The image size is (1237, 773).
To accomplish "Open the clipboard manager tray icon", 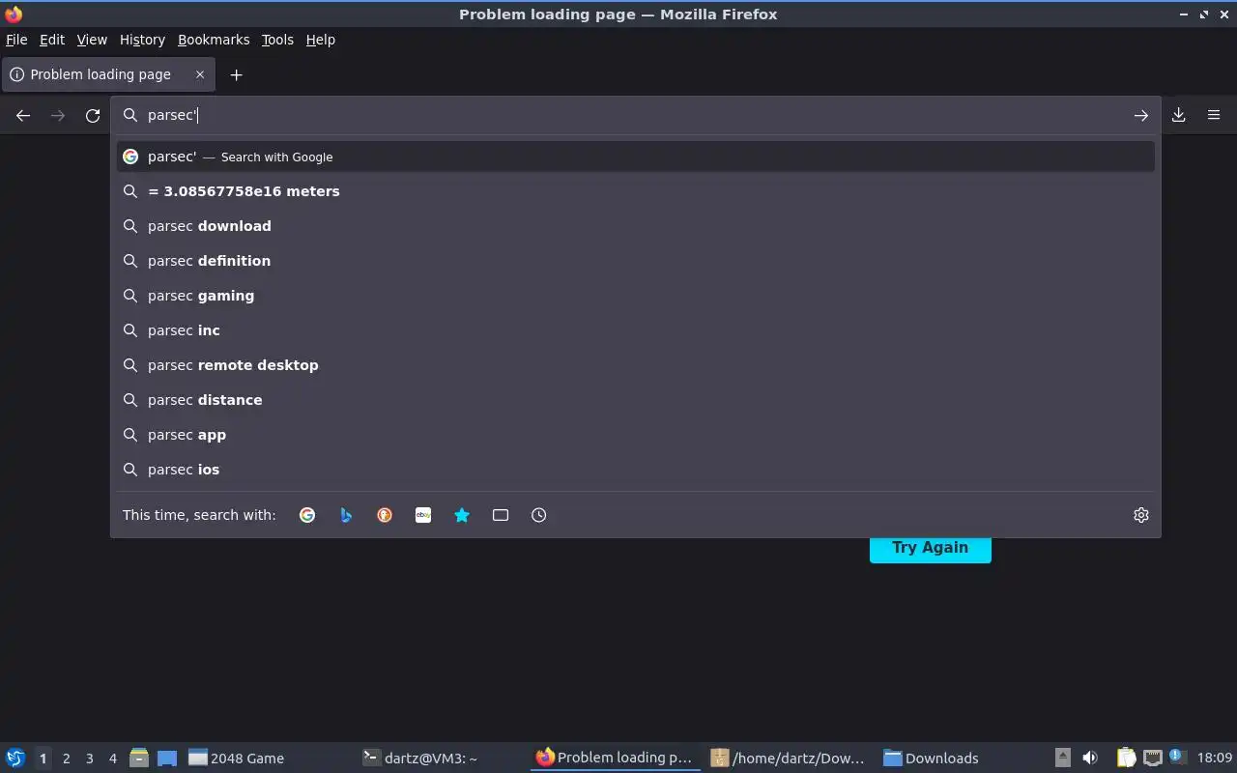I will (x=1126, y=758).
